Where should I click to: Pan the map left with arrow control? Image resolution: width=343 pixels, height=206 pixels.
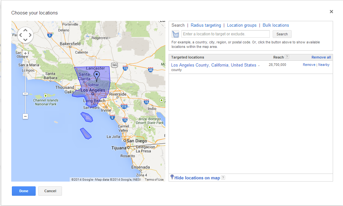[20, 35]
